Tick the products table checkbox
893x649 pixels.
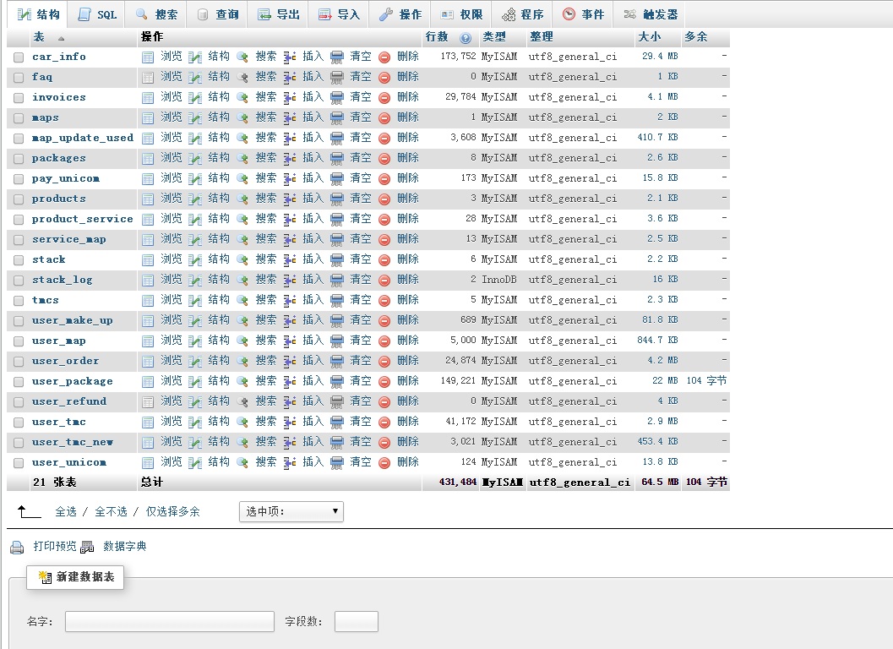tap(19, 199)
